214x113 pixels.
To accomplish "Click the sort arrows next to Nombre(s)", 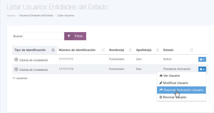I will (x=131, y=50).
